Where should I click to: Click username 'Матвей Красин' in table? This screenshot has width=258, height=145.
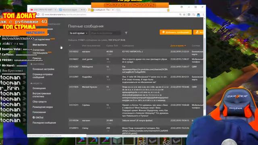pyautogui.click(x=89, y=87)
